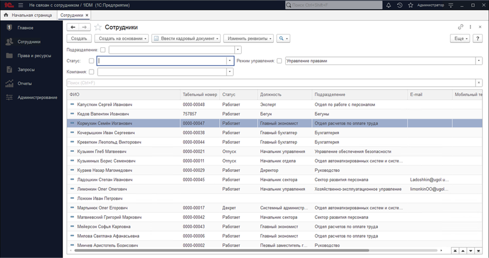Enable the Подразделение filter checkbox
This screenshot has height=258, width=489.
[x=103, y=50]
